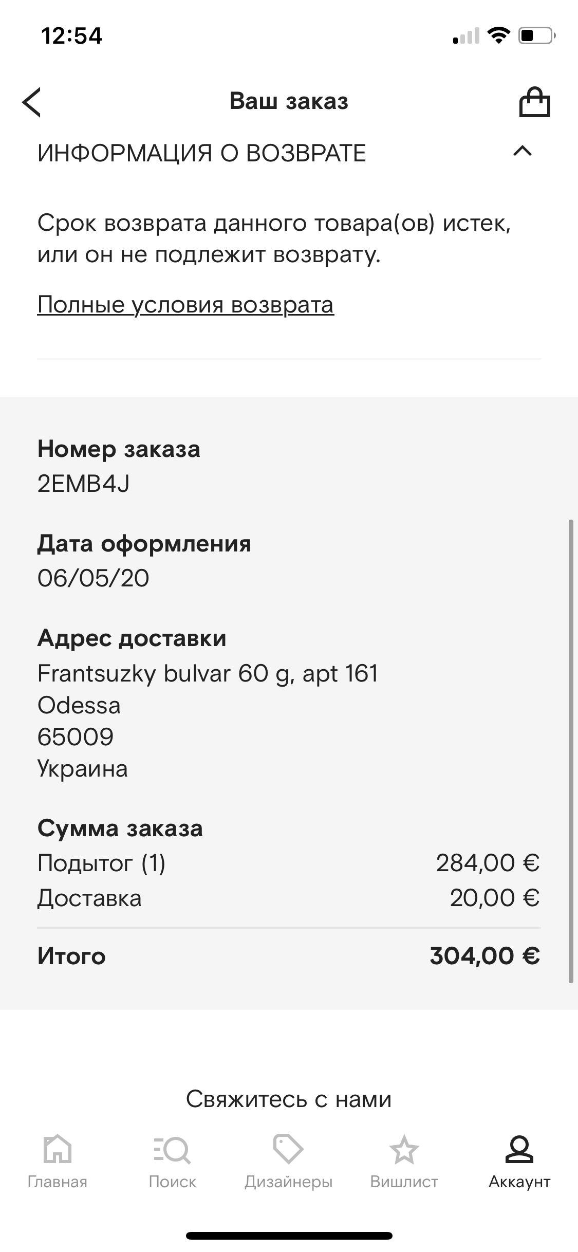Tap the Frantsuzky bulvar delivery address
Viewport: 578px width, 1252px height.
[208, 673]
